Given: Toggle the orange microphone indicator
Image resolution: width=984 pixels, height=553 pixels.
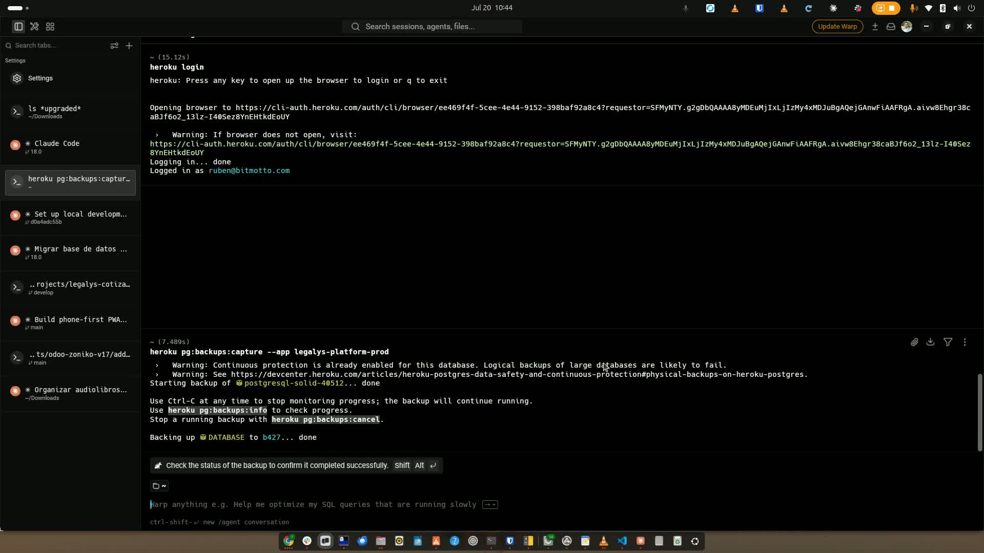Looking at the screenshot, I should pyautogui.click(x=913, y=8).
